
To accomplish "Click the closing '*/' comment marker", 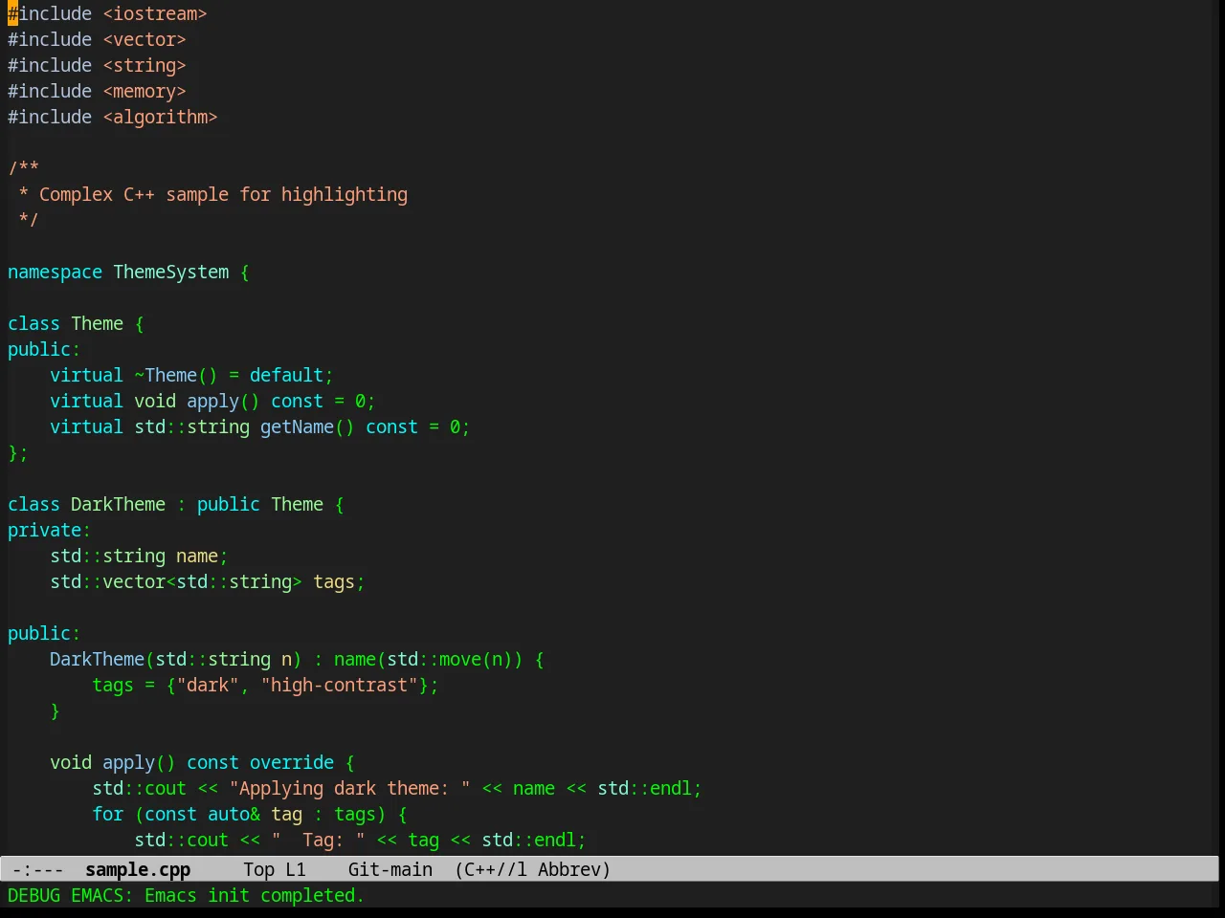I will pyautogui.click(x=29, y=220).
